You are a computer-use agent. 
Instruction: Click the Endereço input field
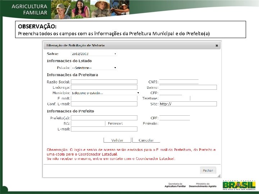(x=104, y=87)
